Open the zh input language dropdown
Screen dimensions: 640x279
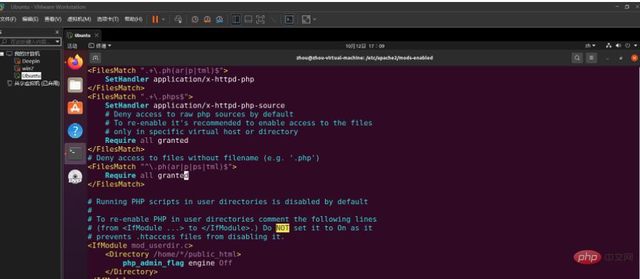tap(591, 46)
